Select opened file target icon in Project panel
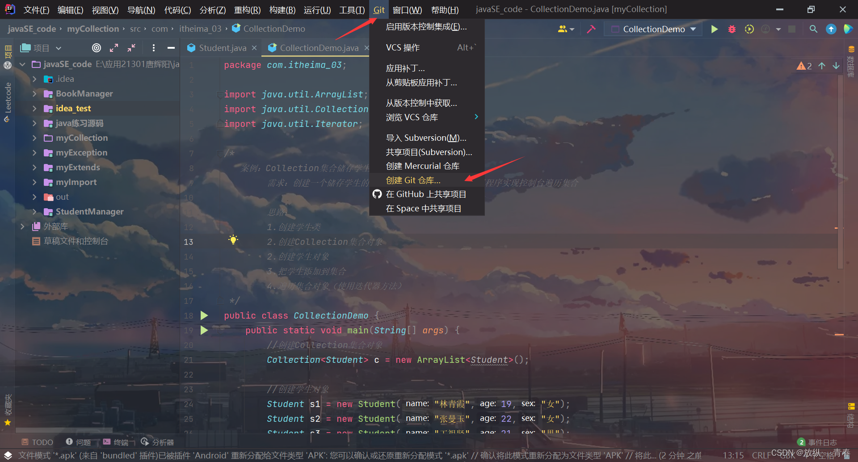 point(96,48)
